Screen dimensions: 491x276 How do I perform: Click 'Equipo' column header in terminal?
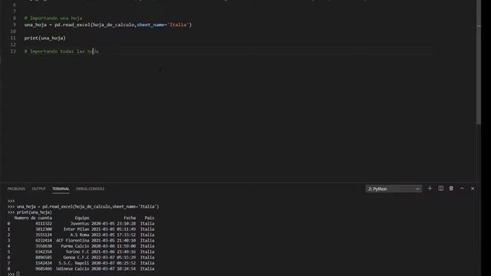(x=82, y=218)
